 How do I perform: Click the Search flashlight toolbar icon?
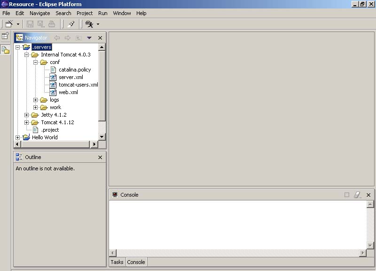coord(71,24)
